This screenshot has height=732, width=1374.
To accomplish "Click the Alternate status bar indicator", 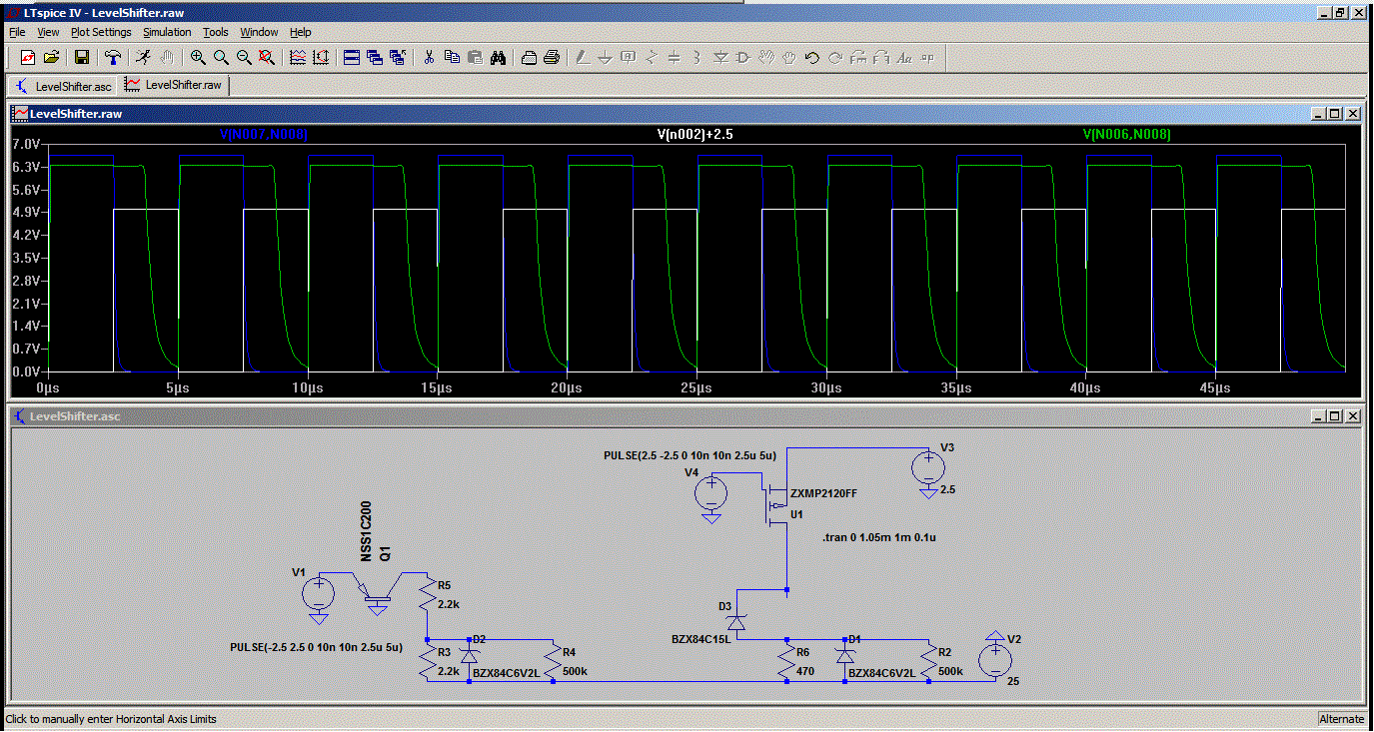I will pyautogui.click(x=1341, y=719).
